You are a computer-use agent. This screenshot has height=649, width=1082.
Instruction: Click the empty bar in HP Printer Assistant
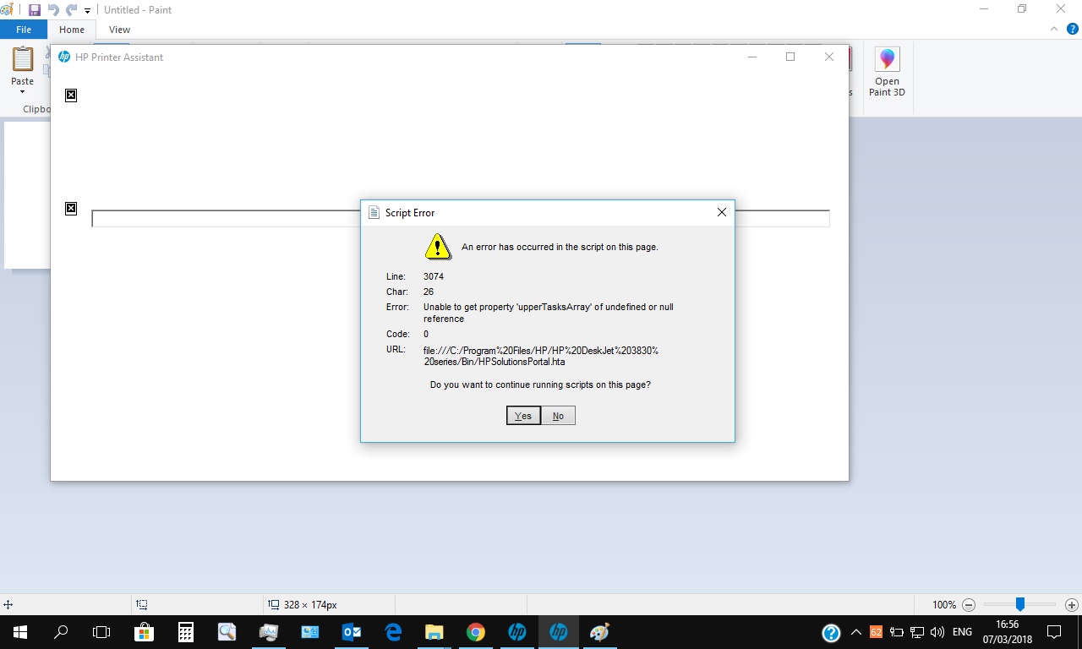tap(461, 219)
